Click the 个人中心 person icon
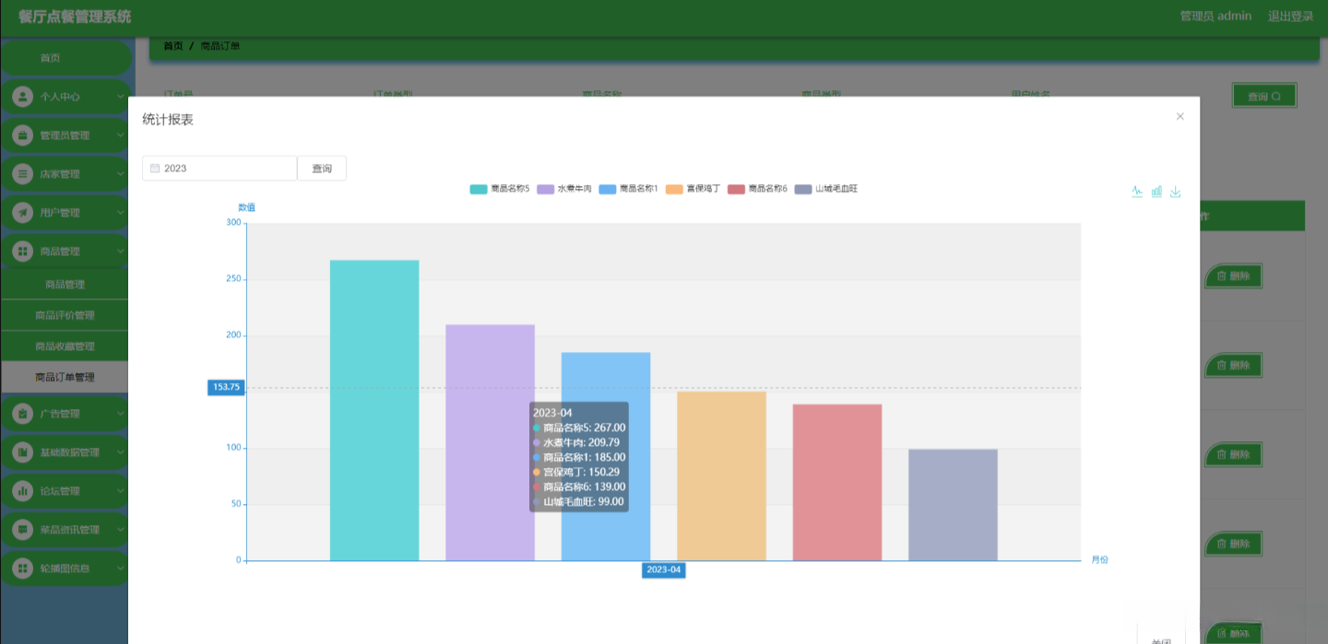The image size is (1328, 644). (23, 96)
